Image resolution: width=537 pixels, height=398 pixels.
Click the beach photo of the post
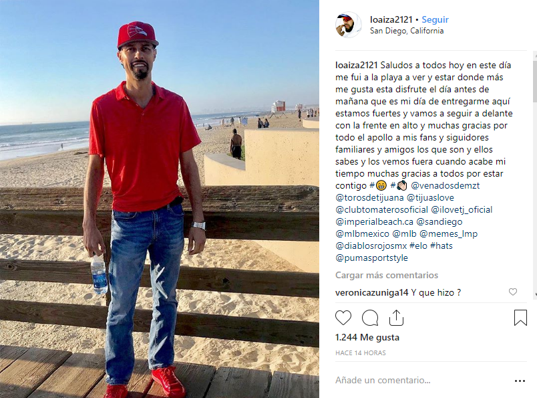(x=160, y=199)
